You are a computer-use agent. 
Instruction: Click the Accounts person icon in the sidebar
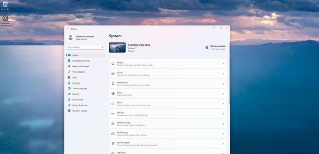(69, 83)
